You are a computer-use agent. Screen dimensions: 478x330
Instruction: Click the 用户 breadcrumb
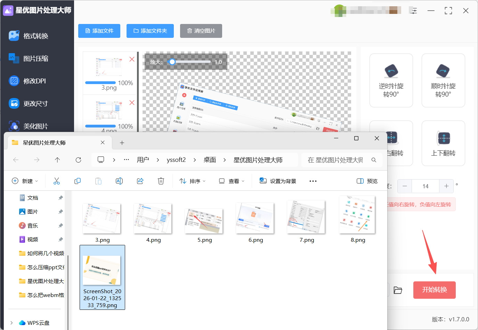[x=143, y=160]
